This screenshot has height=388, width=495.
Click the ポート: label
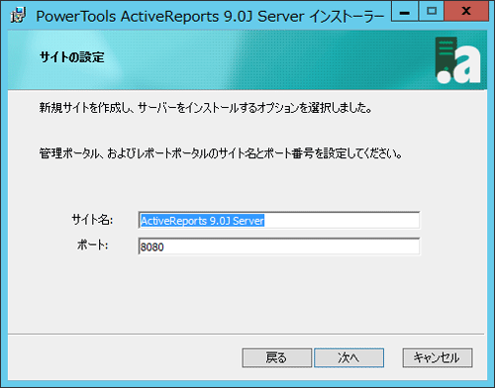(x=92, y=245)
